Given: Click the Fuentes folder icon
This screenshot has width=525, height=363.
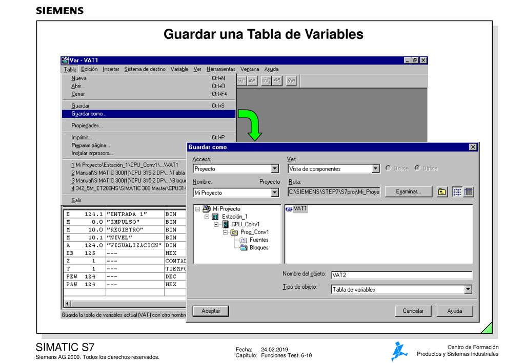Looking at the screenshot, I should click(244, 240).
